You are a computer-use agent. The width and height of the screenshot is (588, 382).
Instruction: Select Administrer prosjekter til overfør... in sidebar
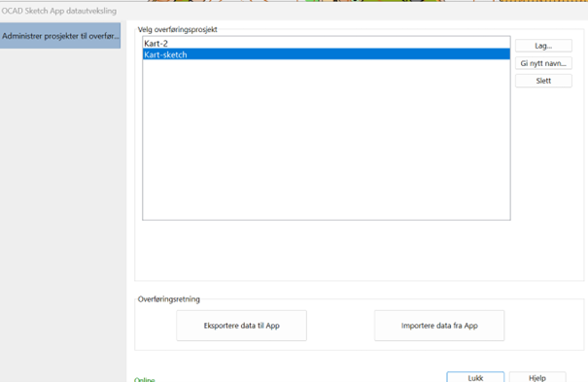(x=60, y=36)
